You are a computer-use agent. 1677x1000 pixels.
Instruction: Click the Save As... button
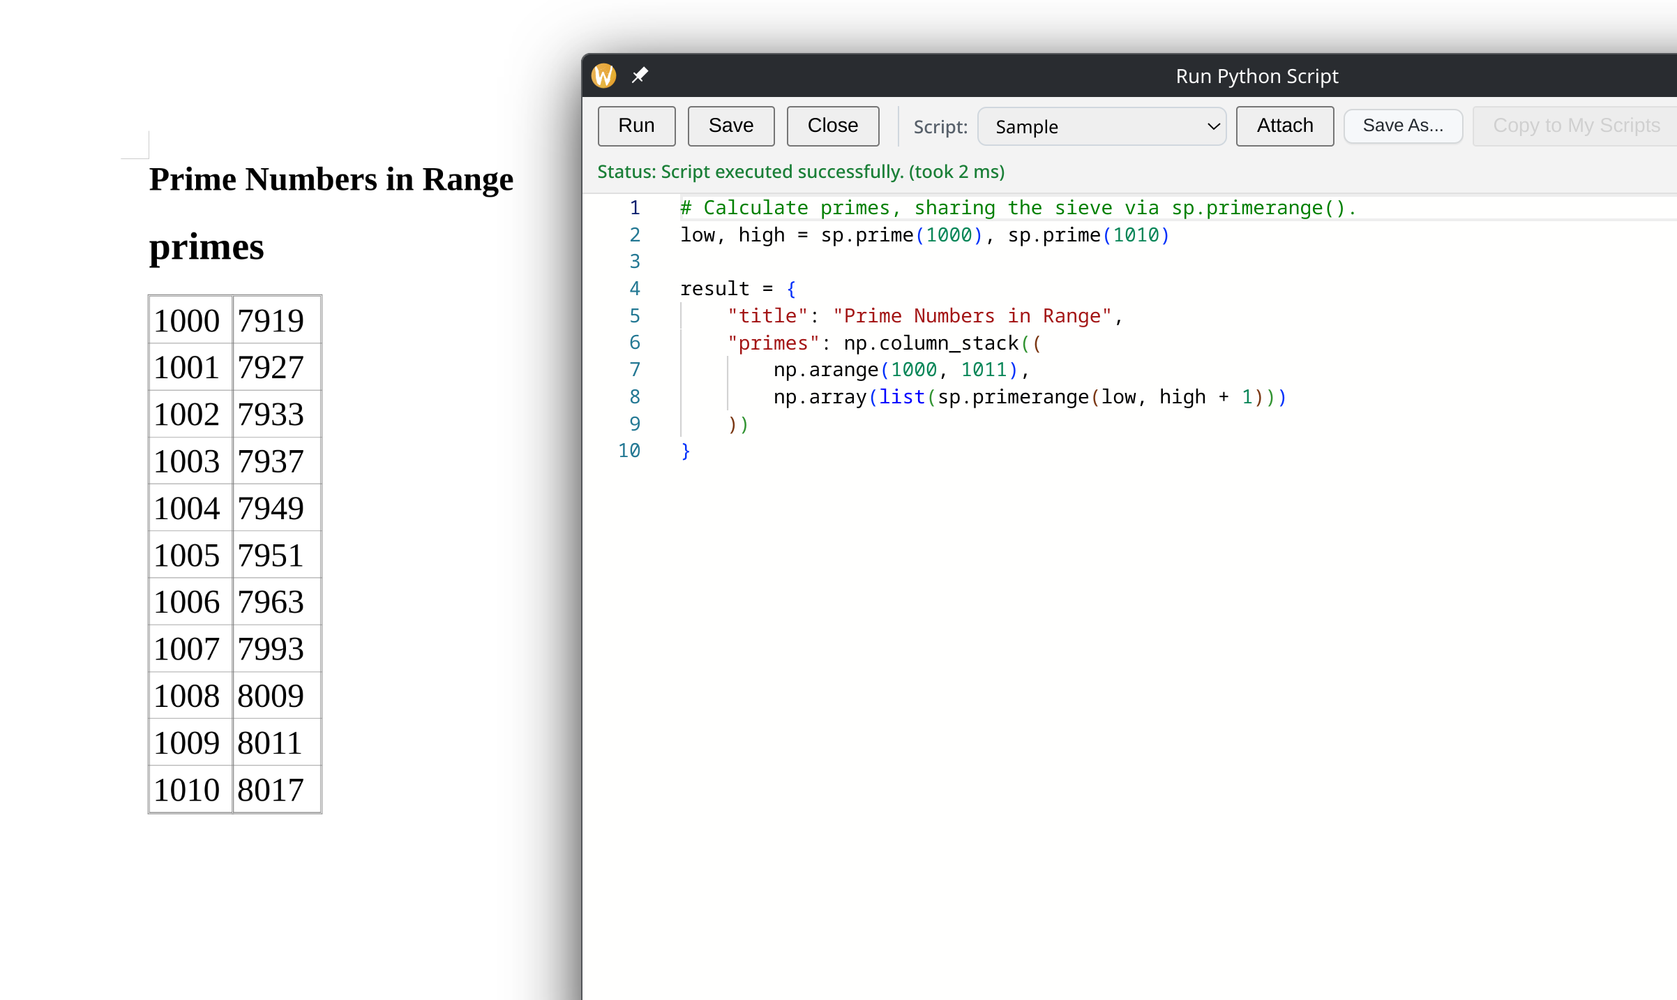[1403, 126]
